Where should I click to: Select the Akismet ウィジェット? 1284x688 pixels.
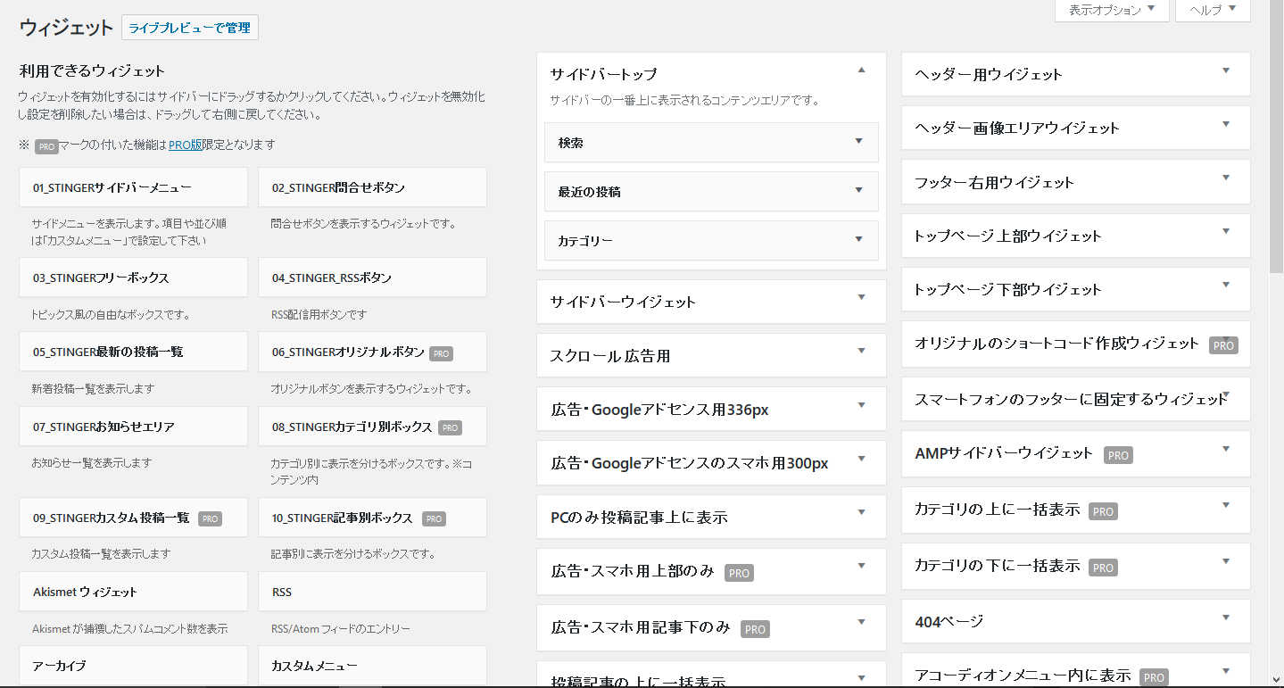132,591
